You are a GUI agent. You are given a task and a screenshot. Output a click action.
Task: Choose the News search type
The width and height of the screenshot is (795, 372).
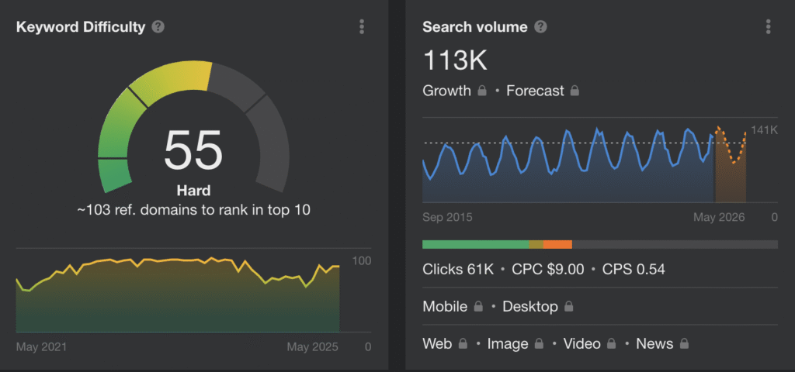pyautogui.click(x=654, y=344)
